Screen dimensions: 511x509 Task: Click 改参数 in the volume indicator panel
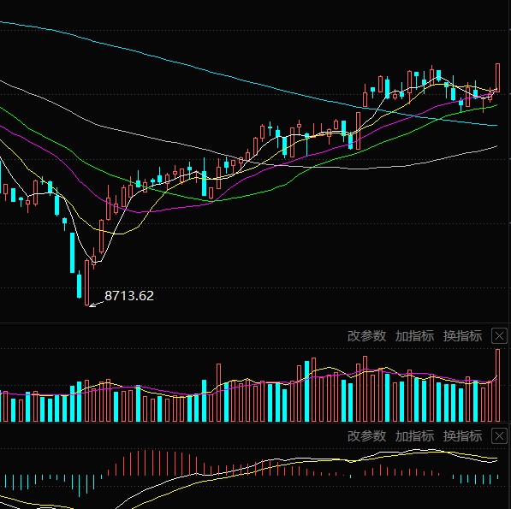pyautogui.click(x=366, y=335)
